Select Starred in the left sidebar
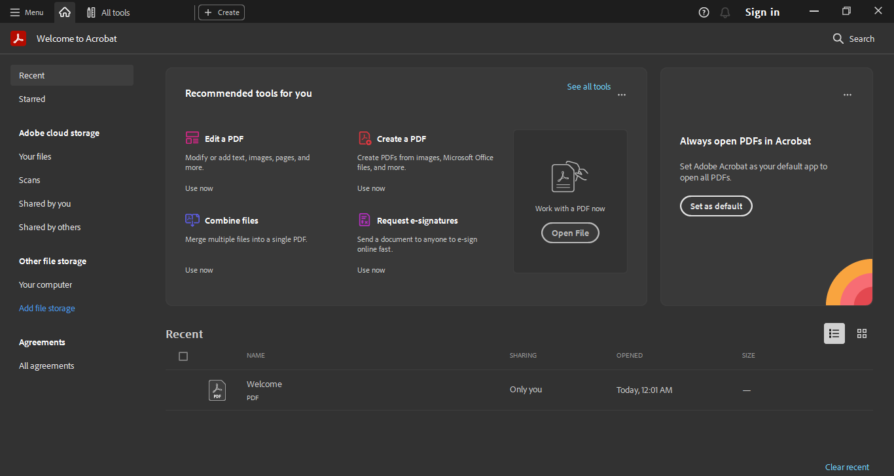The width and height of the screenshot is (894, 476). click(x=32, y=99)
